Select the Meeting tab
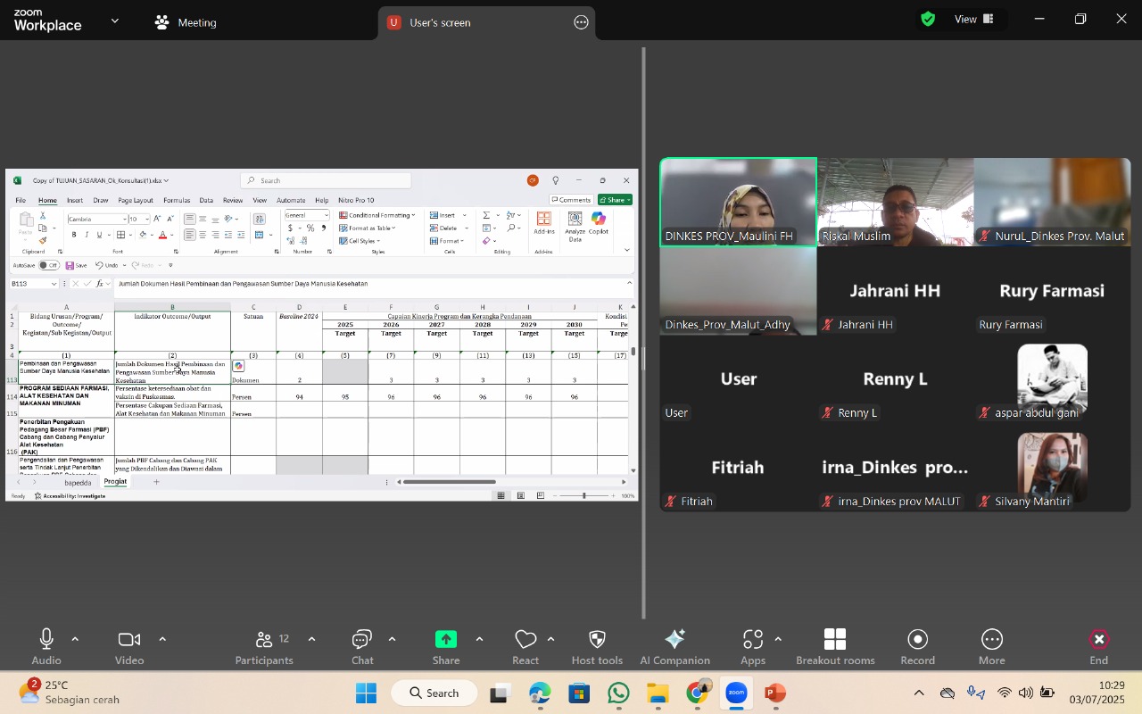Viewport: 1142px width, 714px height. (x=186, y=22)
